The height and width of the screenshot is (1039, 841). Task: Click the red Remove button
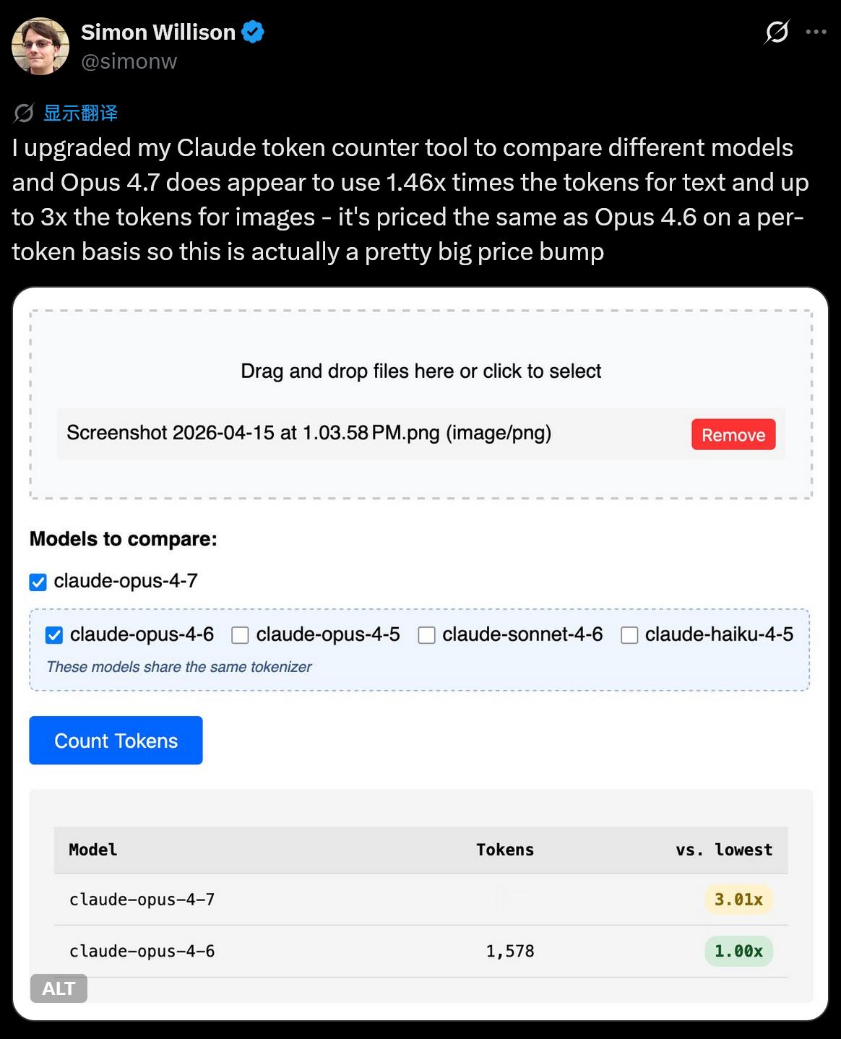click(x=733, y=435)
